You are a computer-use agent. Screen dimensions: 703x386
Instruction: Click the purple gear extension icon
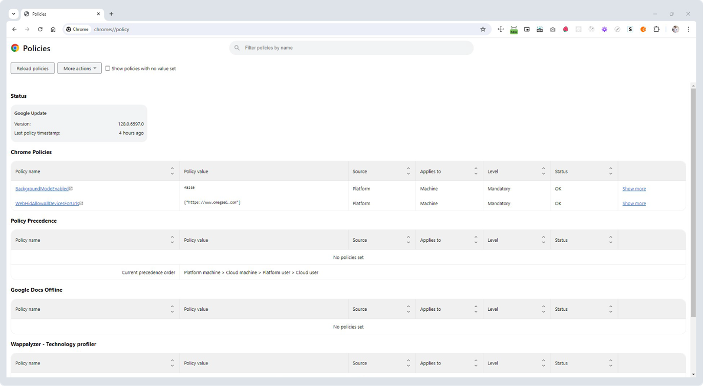click(604, 30)
